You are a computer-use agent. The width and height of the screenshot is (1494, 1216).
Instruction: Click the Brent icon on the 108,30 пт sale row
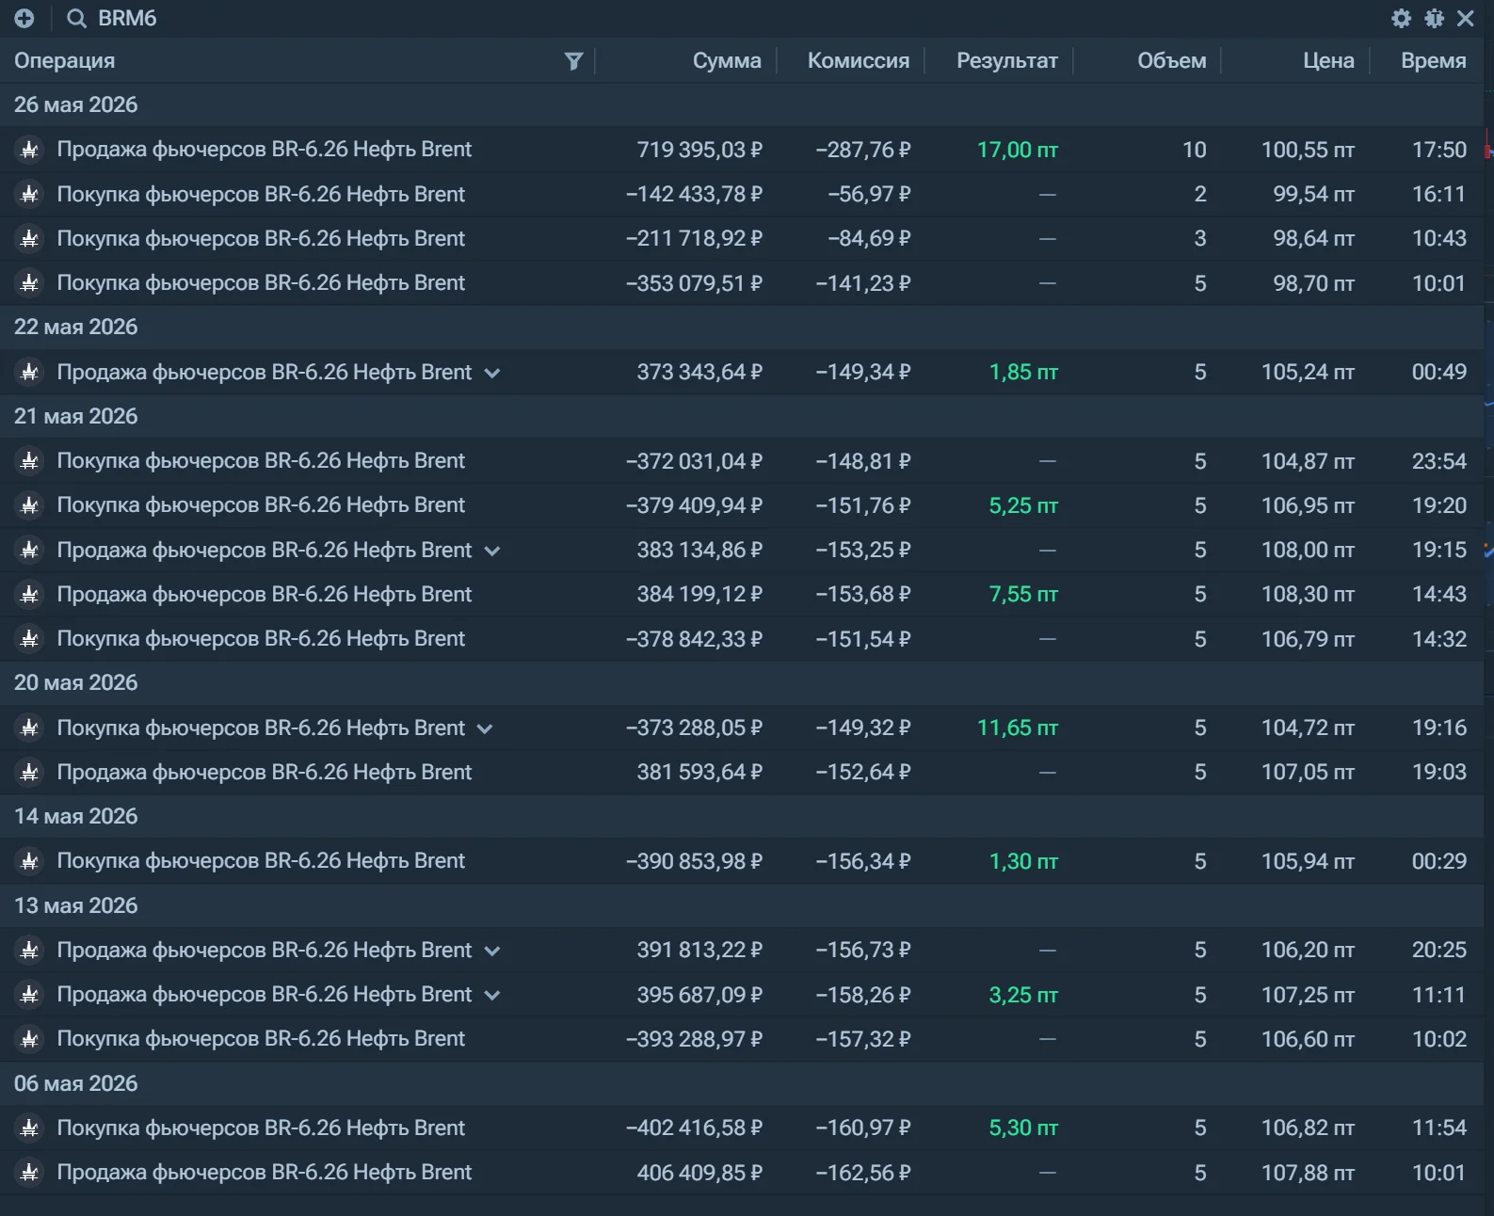point(30,595)
